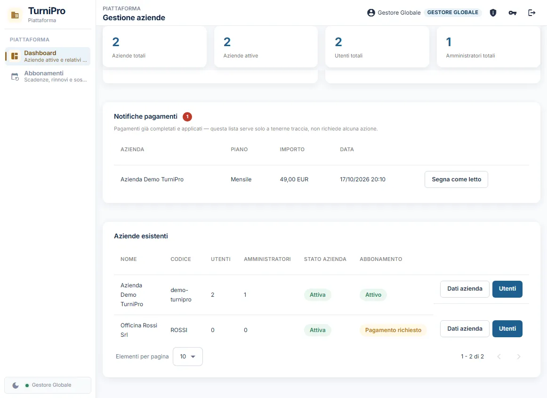
Task: Toggle dark mode with moon icon
Action: pyautogui.click(x=16, y=385)
